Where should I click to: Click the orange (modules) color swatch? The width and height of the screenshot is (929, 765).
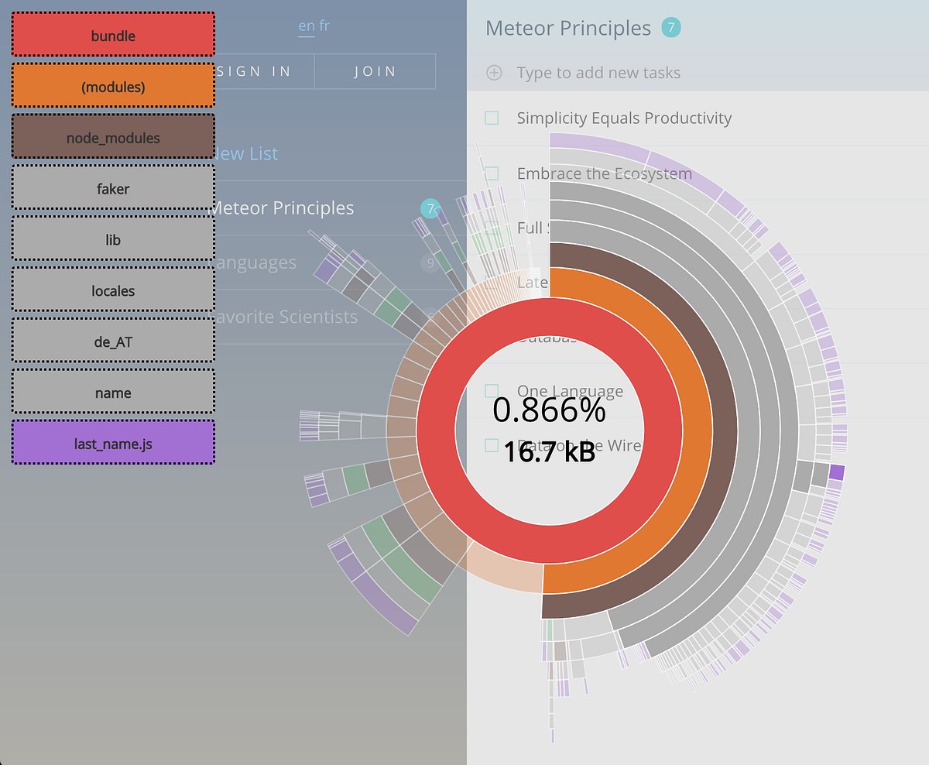(x=113, y=87)
